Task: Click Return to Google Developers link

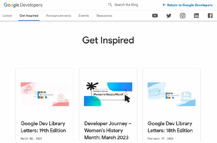Action: click(190, 5)
